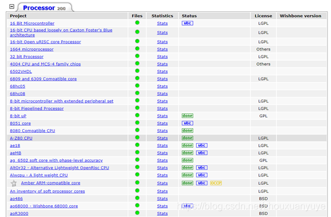Open the 8-bit Piepelined Processor project
The image size is (331, 217).
(x=36, y=108)
